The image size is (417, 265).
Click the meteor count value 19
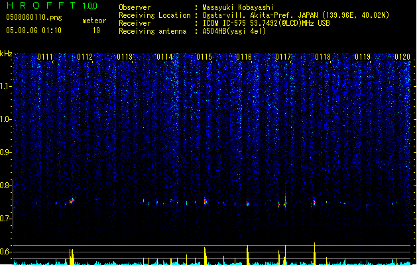[96, 30]
